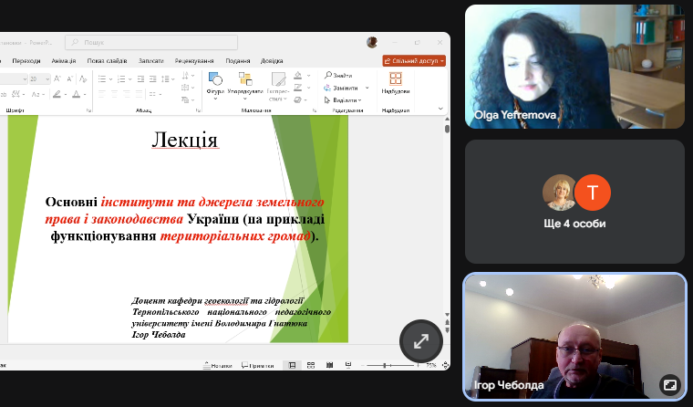Increase list indent level
The image size is (693, 407).
[153, 79]
